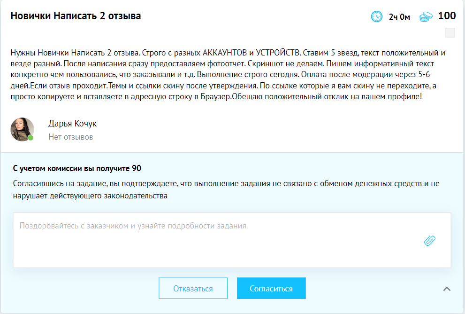Click the Отказаться button
Viewport: 465px width, 314px height.
193,288
